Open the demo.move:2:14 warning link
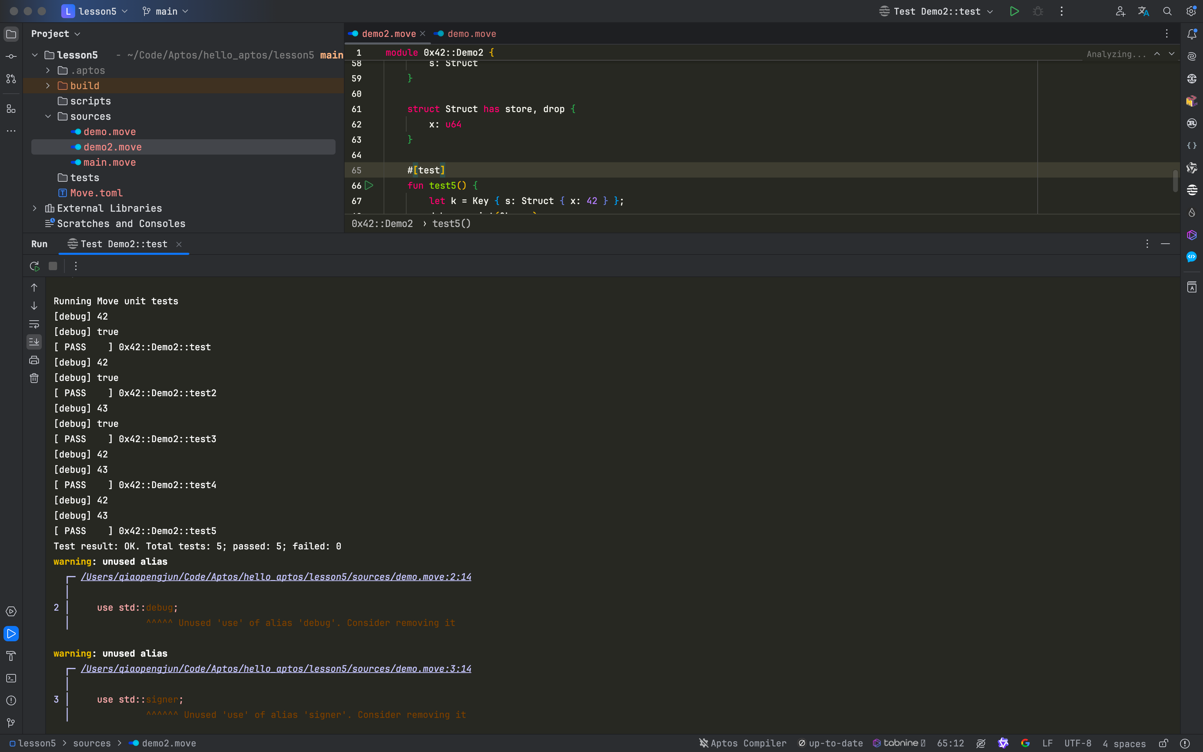Screen dimensions: 1203x752 [x=276, y=577]
